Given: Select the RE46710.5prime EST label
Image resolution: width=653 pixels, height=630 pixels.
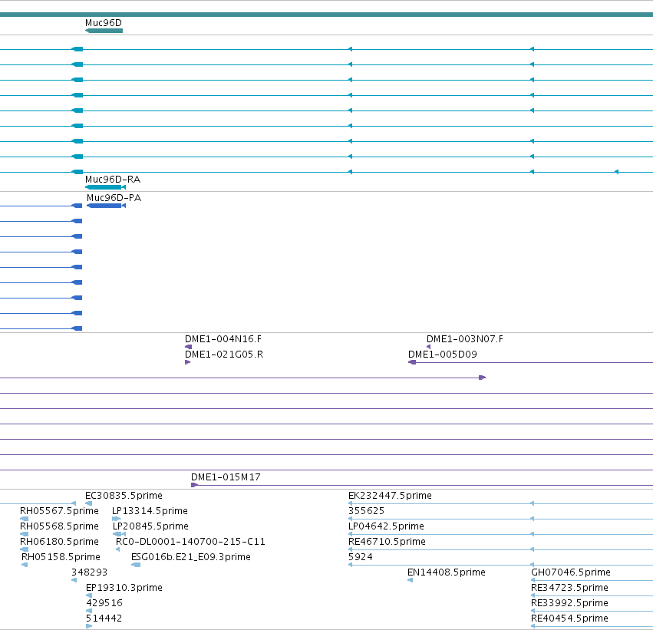Looking at the screenshot, I should 387,542.
